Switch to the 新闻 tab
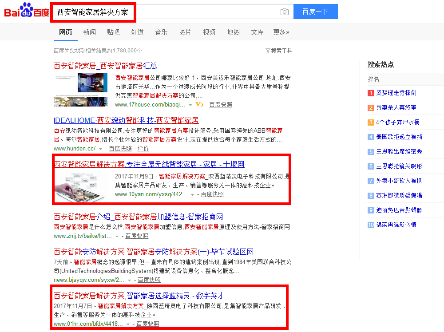This screenshot has width=444, height=332. point(90,32)
